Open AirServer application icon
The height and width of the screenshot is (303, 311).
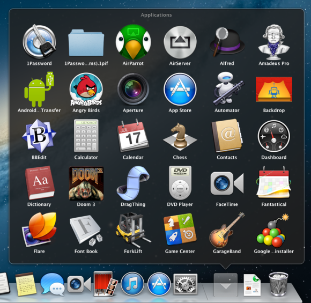click(x=180, y=42)
